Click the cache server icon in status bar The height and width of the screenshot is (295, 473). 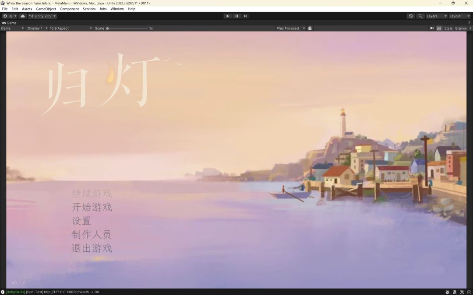click(455, 292)
